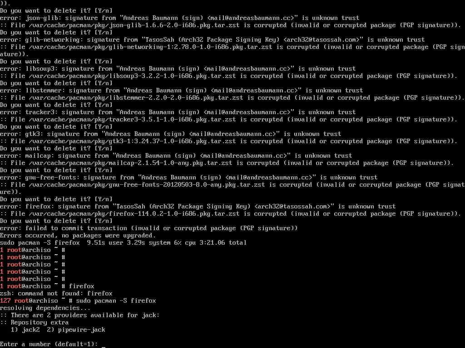This screenshot has width=465, height=348.
Task: Click the mailcap-2.1.54 package file path
Action: coord(130,163)
